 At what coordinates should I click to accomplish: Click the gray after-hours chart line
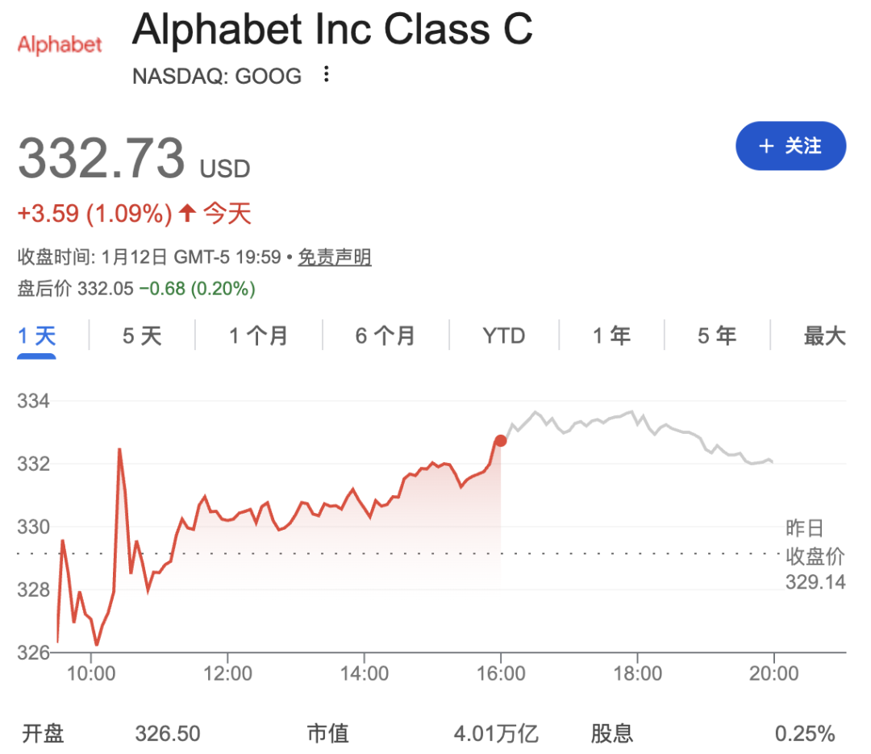pos(637,416)
